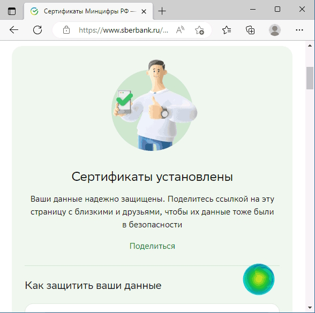Refresh the current page
Screen dimensions: 315x313
(37, 30)
